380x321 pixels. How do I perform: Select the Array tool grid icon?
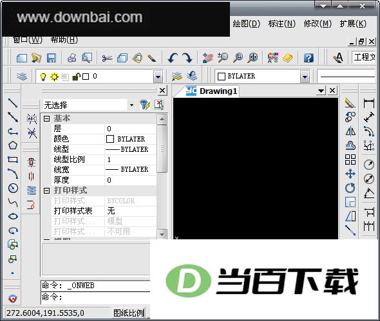click(350, 160)
